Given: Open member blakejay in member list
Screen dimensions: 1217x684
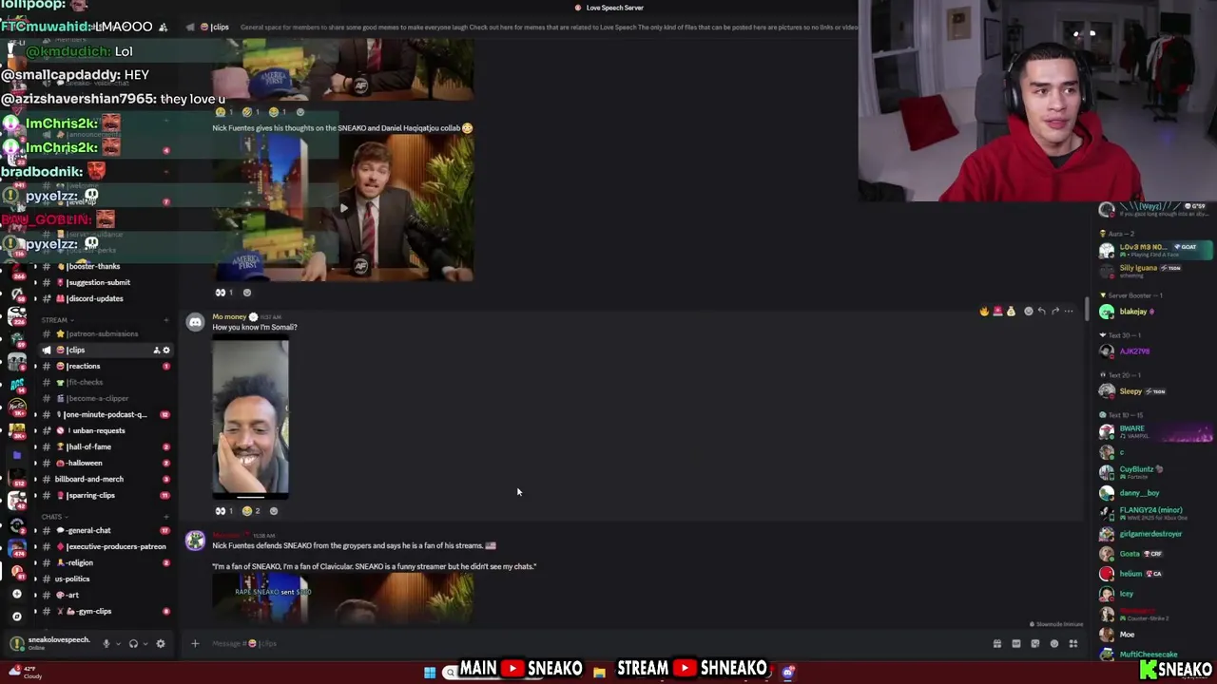Looking at the screenshot, I should click(1155, 312).
